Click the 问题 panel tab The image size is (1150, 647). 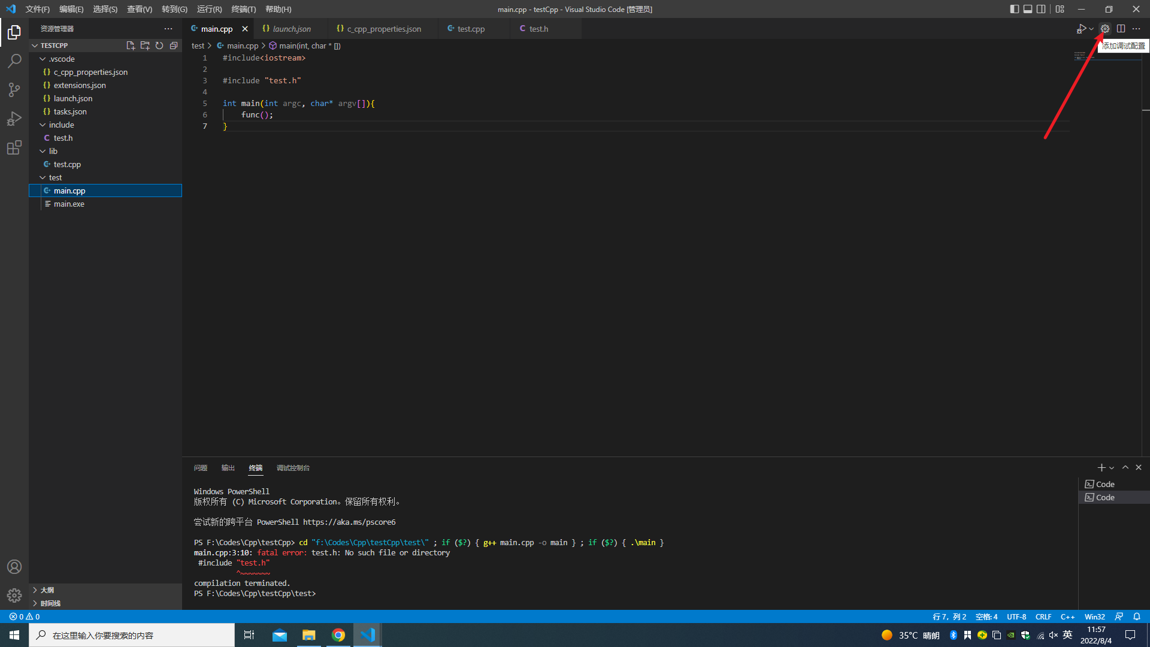tap(201, 468)
